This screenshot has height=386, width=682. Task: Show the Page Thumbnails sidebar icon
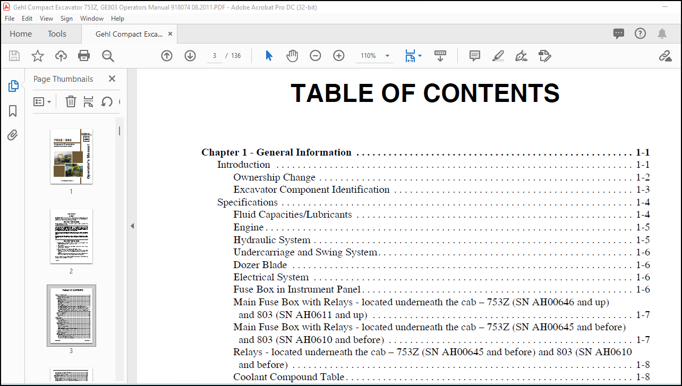coord(13,86)
